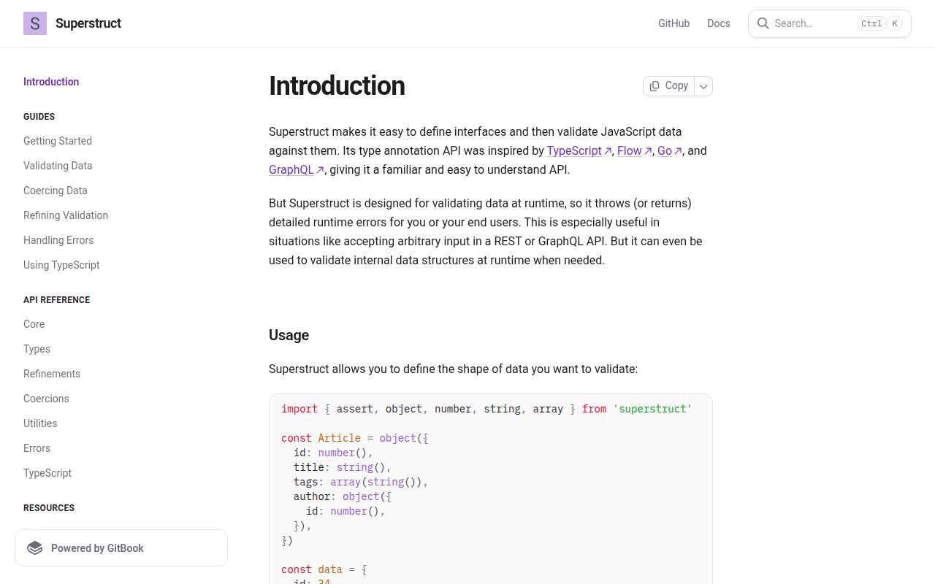The width and height of the screenshot is (935, 584).
Task: Click the external arrow icon after GraphQL
Action: 320,170
